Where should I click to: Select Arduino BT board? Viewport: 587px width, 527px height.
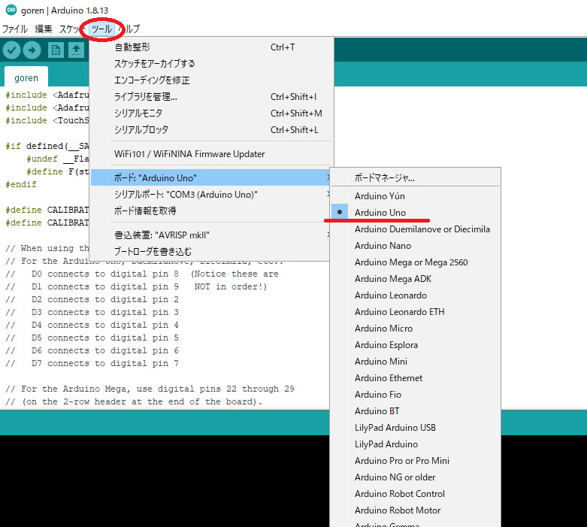[x=416, y=411]
